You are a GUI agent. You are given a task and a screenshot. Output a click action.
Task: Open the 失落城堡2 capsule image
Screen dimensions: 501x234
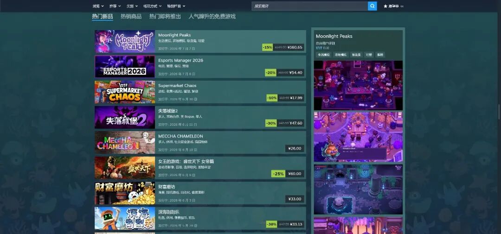click(125, 117)
